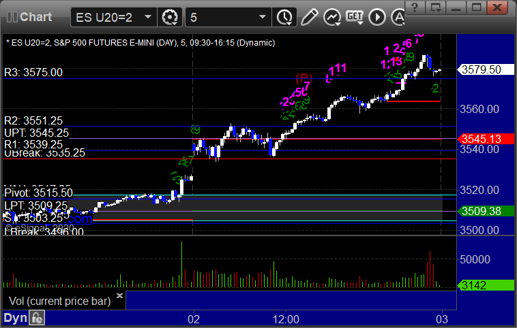Click the ES U20=2 symbol field
The image size is (517, 328).
tap(113, 17)
